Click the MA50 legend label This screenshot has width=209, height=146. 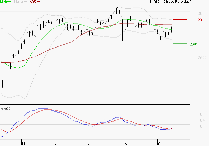33,2
